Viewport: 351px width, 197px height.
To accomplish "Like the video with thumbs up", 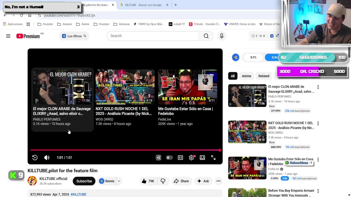I will 148,181.
